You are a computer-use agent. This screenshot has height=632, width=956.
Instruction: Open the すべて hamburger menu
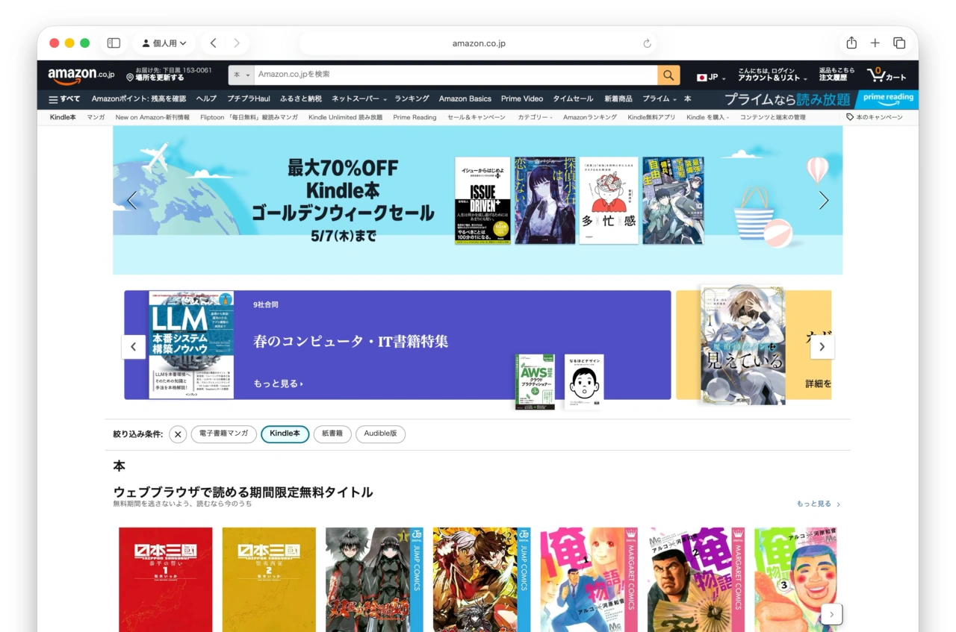(64, 99)
